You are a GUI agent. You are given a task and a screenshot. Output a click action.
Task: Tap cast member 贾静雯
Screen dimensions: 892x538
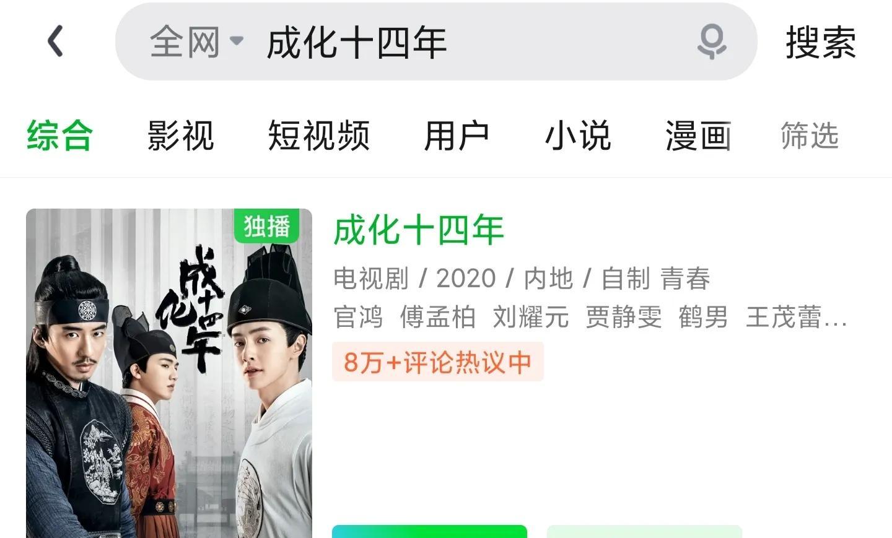coord(624,317)
